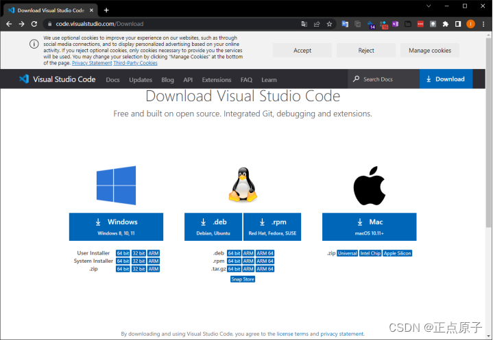Open the Snap Store link
The image size is (493, 340).
click(x=243, y=279)
